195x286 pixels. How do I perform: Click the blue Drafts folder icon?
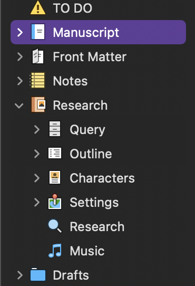38,274
